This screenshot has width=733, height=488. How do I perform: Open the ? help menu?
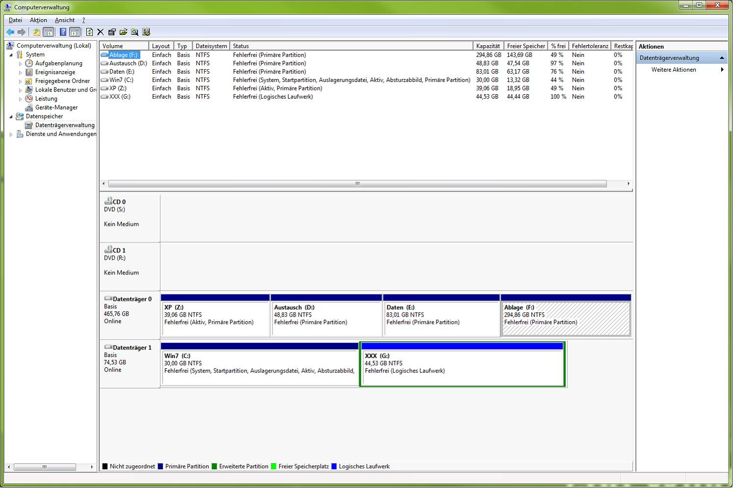pos(83,20)
